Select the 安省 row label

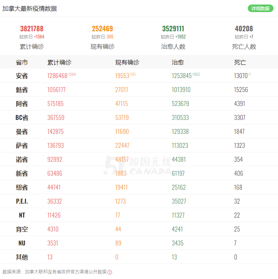coord(22,76)
